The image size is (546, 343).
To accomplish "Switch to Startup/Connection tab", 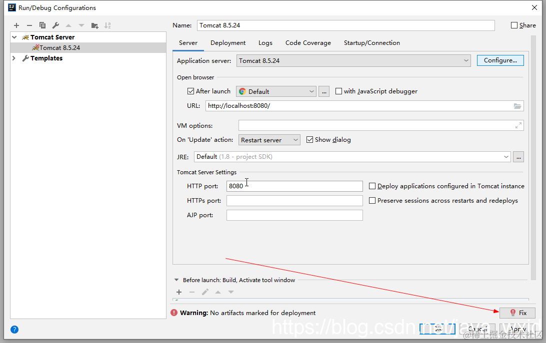I will click(x=372, y=43).
